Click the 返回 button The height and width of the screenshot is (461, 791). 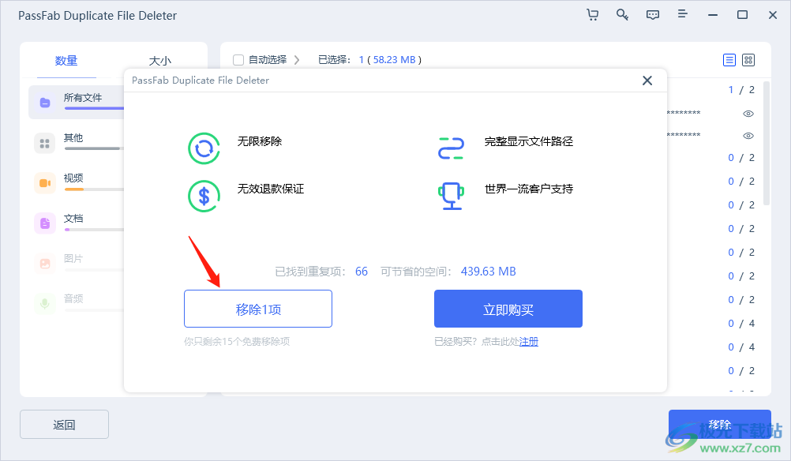tap(64, 424)
